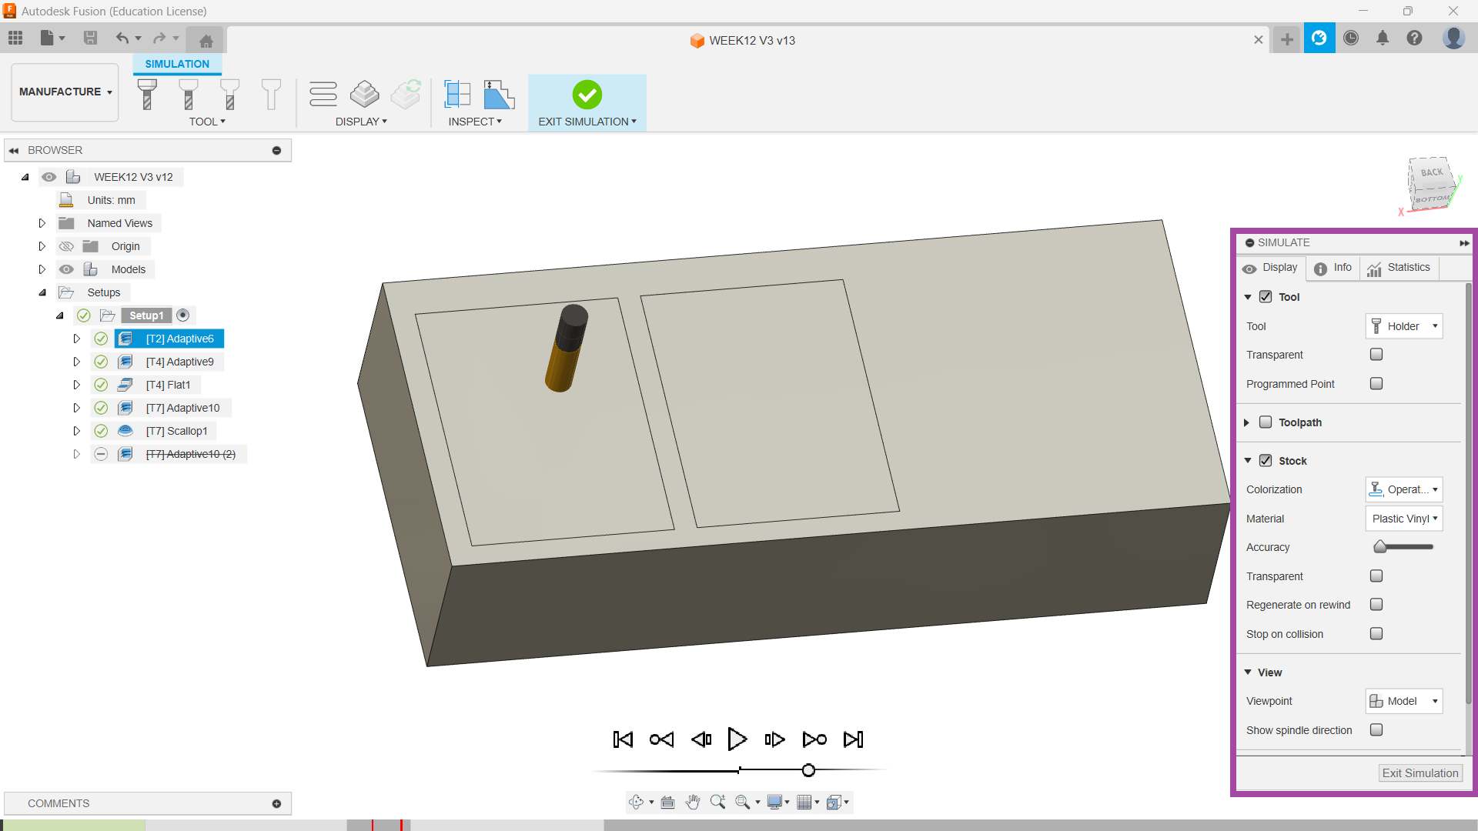This screenshot has height=831, width=1478.
Task: Hide the Models folder with eye icon
Action: click(x=67, y=269)
